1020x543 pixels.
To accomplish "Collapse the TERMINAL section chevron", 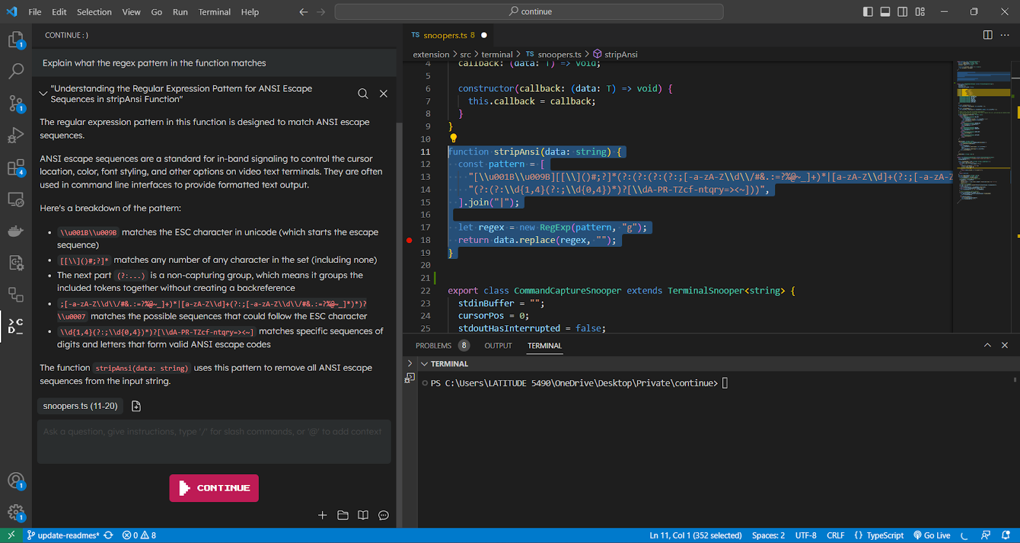I will pyautogui.click(x=424, y=364).
